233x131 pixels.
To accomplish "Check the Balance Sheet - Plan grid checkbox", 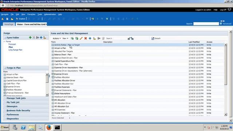I will 53,55.
